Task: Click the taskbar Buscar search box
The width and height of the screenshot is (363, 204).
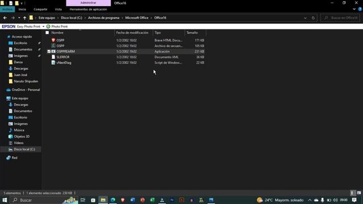Action: [x=44, y=200]
